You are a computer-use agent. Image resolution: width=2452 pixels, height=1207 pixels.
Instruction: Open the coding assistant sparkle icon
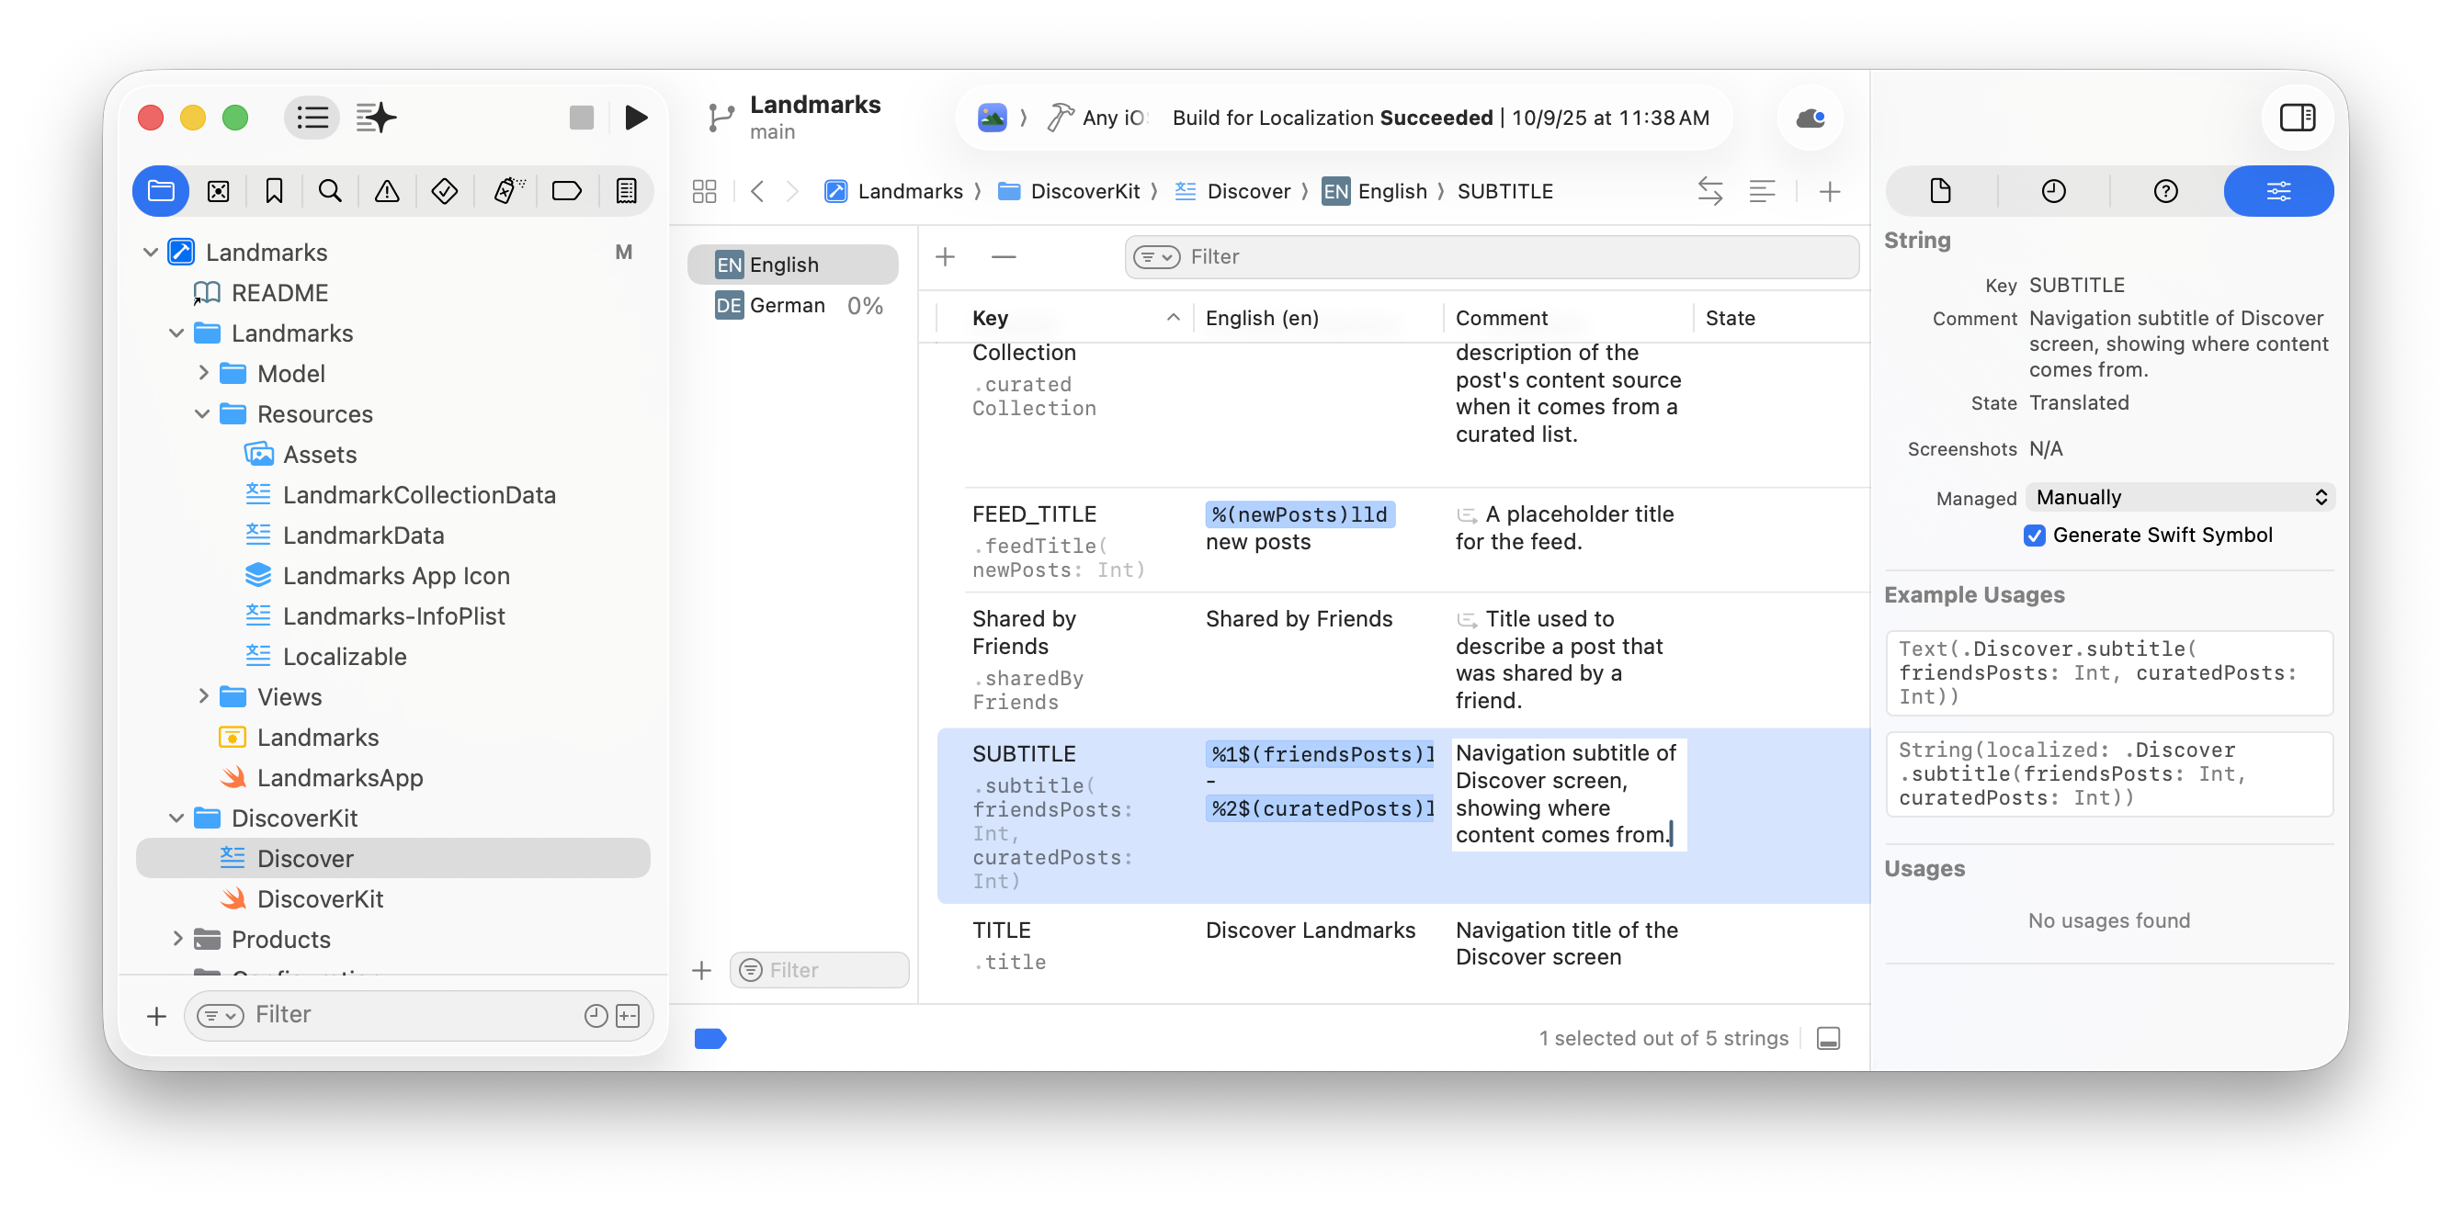(x=376, y=118)
